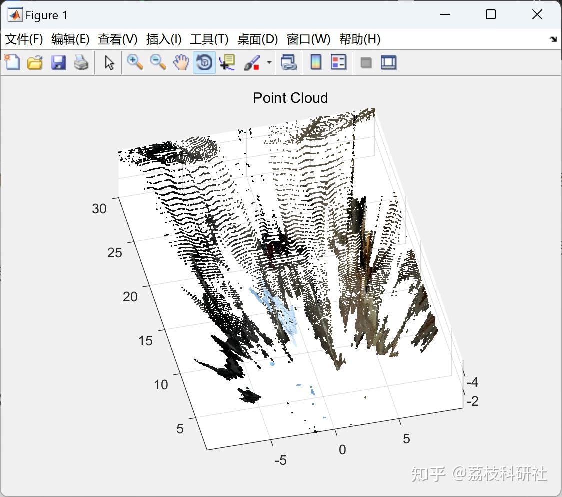Open the 查看(V) menu
Image resolution: width=562 pixels, height=497 pixels.
coord(118,39)
